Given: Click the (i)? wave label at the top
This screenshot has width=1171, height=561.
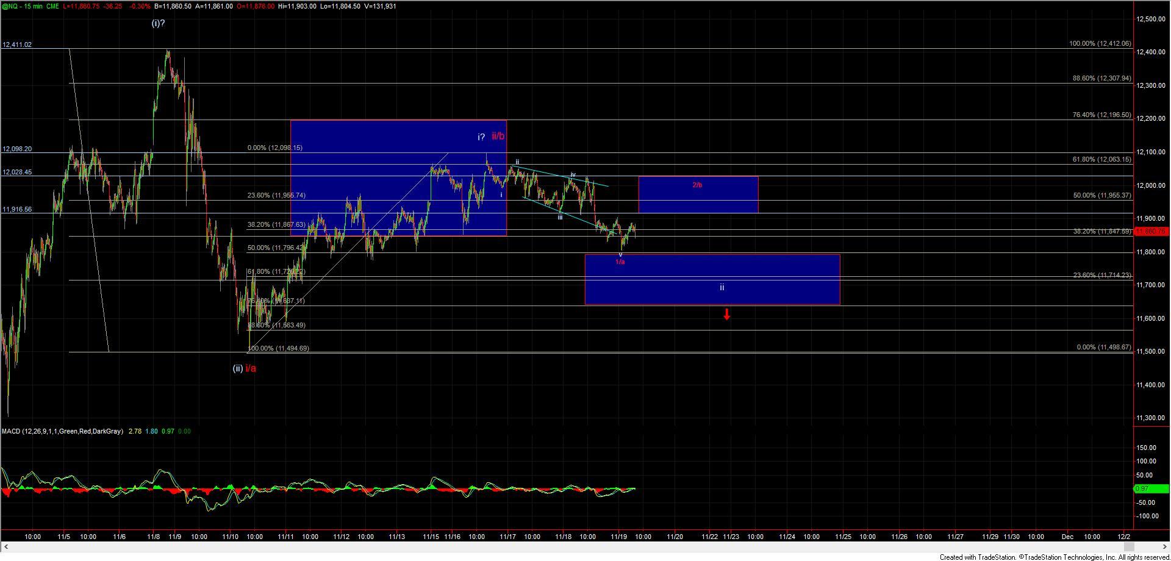Looking at the screenshot, I should [158, 23].
